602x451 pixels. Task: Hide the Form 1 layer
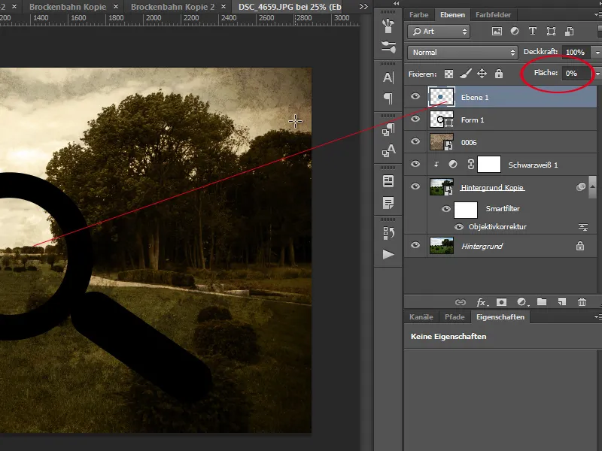pos(415,119)
